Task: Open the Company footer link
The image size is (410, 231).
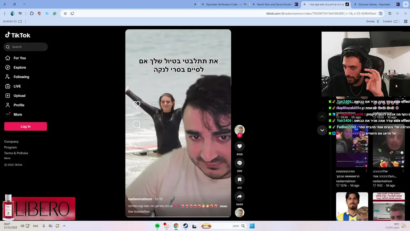Action: 11,141
